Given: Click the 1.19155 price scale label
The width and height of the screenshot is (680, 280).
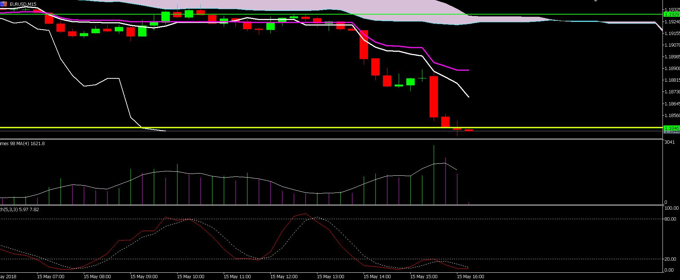Looking at the screenshot, I should point(672,33).
